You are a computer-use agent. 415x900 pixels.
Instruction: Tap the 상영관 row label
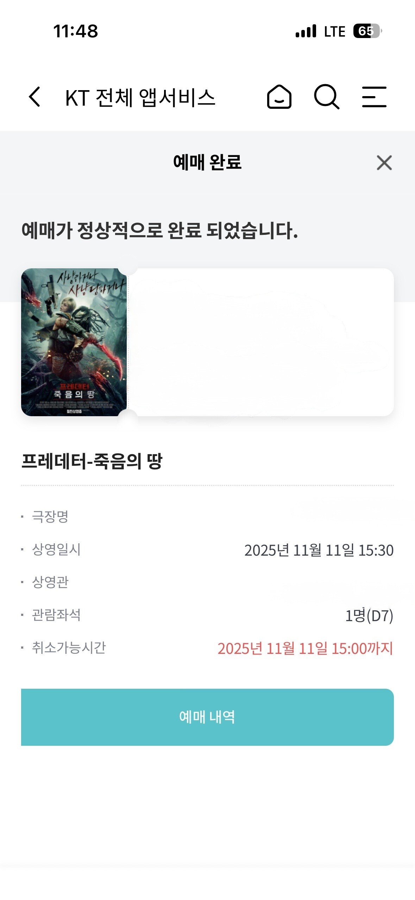(x=50, y=582)
